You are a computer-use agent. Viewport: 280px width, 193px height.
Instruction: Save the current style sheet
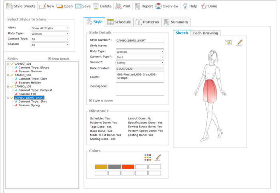[83, 6]
